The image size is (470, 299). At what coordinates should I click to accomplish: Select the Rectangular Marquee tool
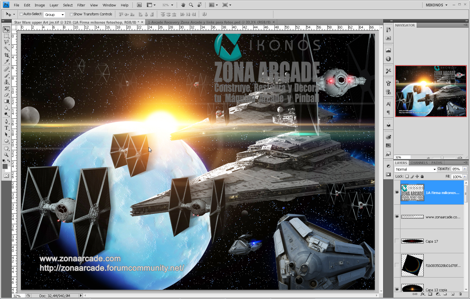pyautogui.click(x=6, y=36)
